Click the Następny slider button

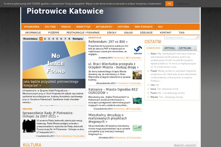[x=78, y=39]
